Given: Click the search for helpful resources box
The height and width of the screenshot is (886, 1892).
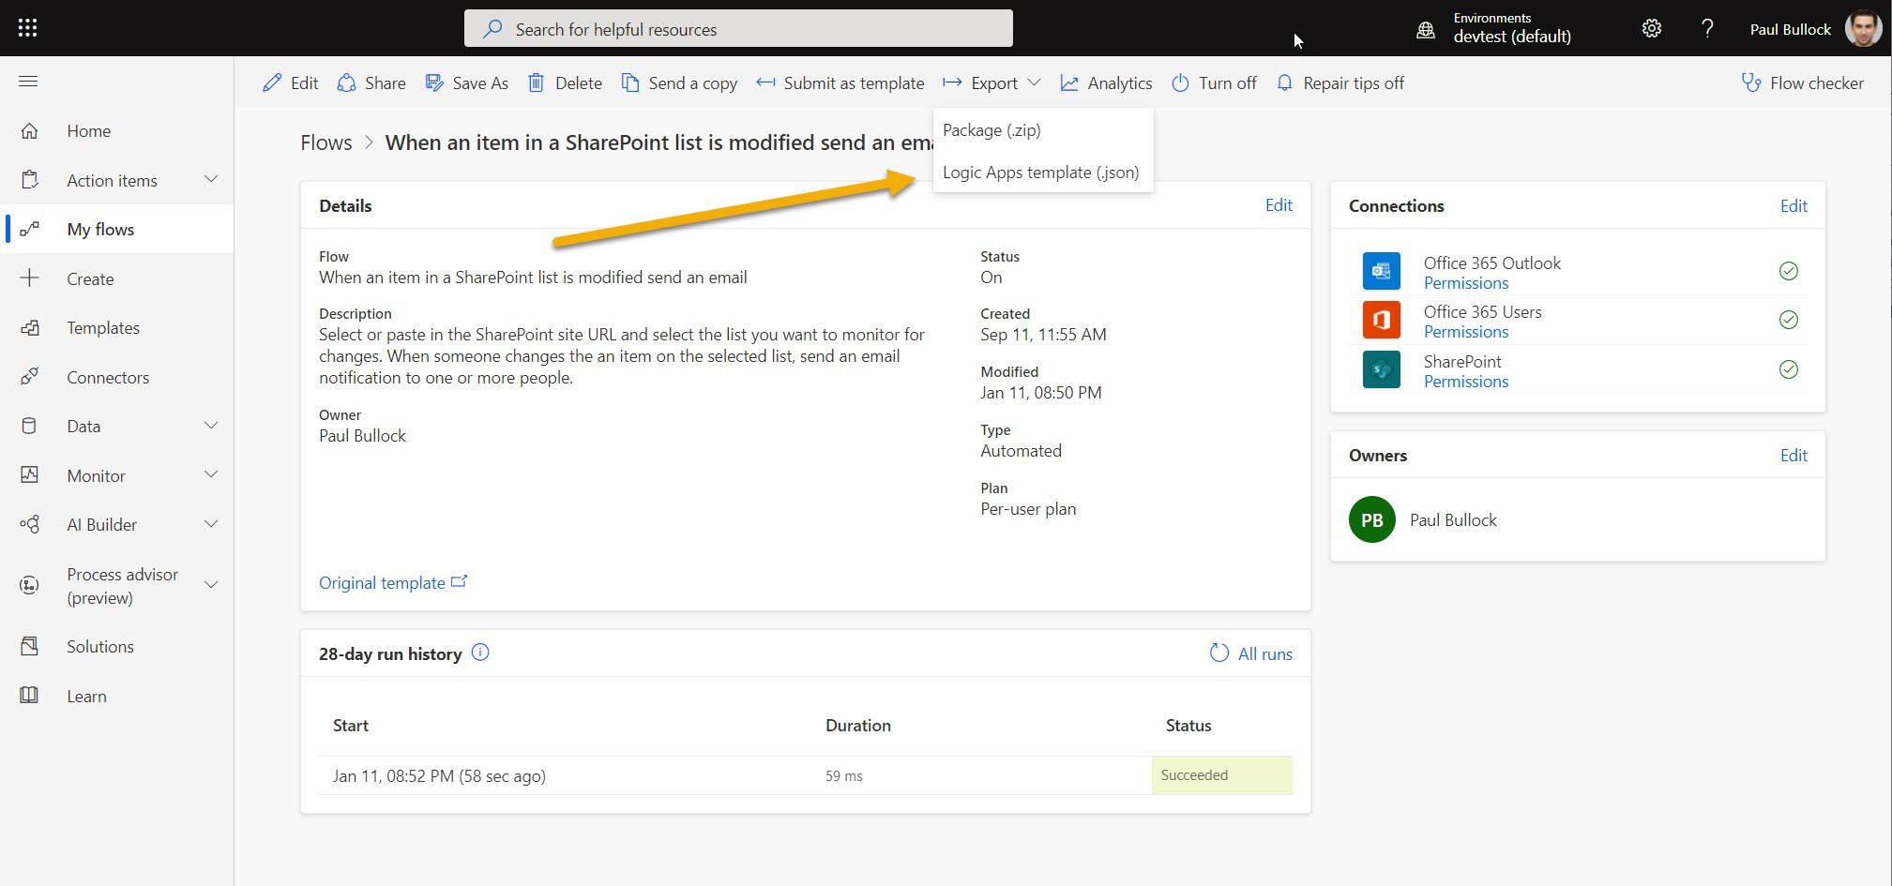Looking at the screenshot, I should 738,29.
